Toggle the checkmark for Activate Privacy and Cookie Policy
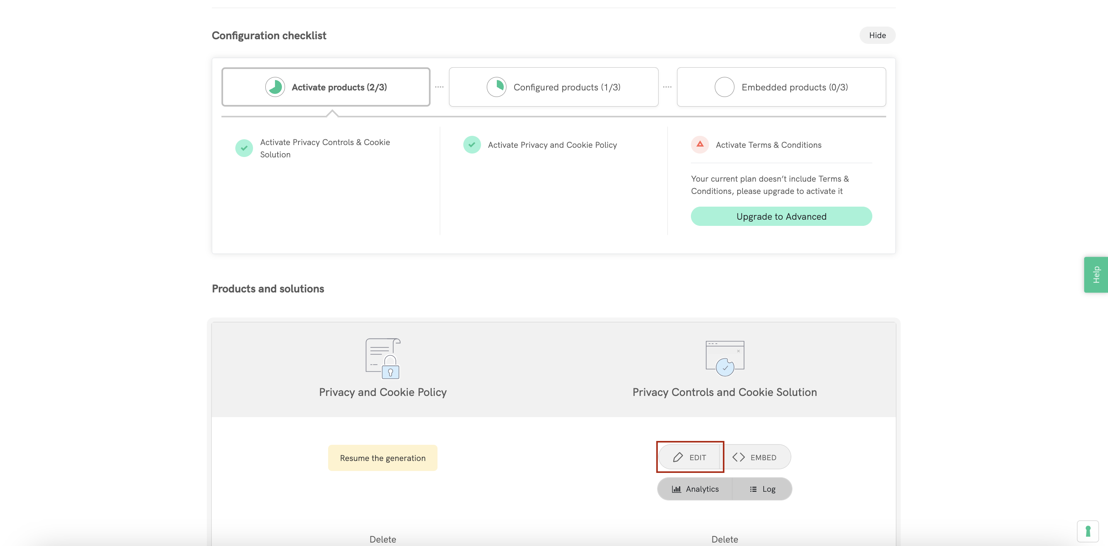 pyautogui.click(x=472, y=145)
